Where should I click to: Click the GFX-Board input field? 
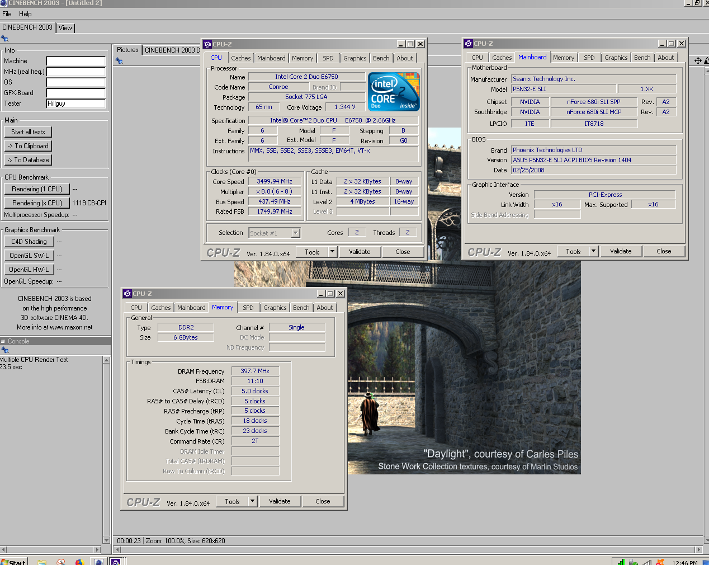click(x=75, y=93)
